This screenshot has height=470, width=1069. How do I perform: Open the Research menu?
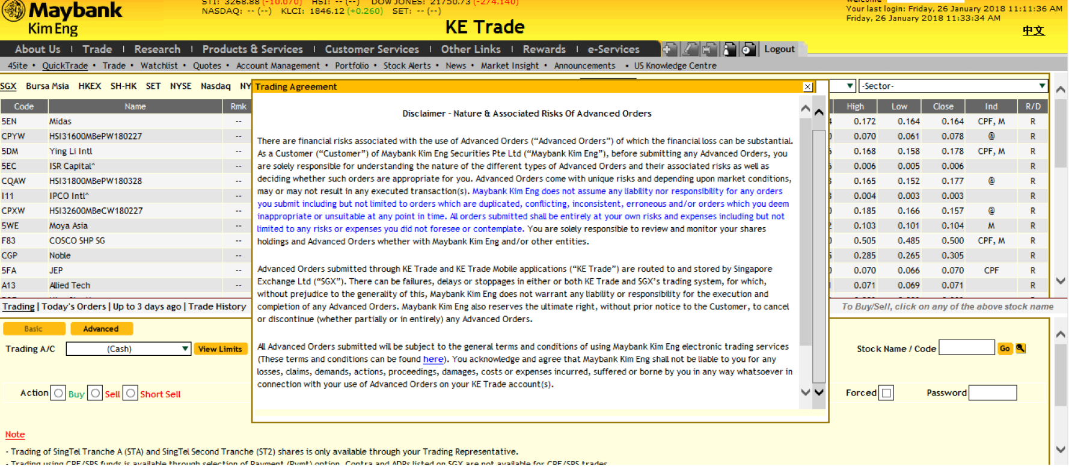tap(157, 49)
